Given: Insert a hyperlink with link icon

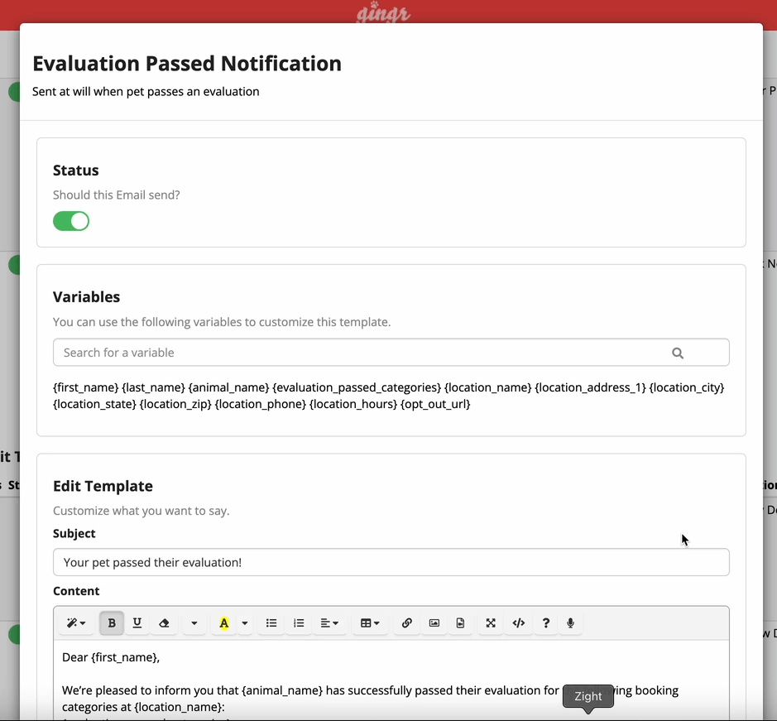Looking at the screenshot, I should (x=407, y=622).
